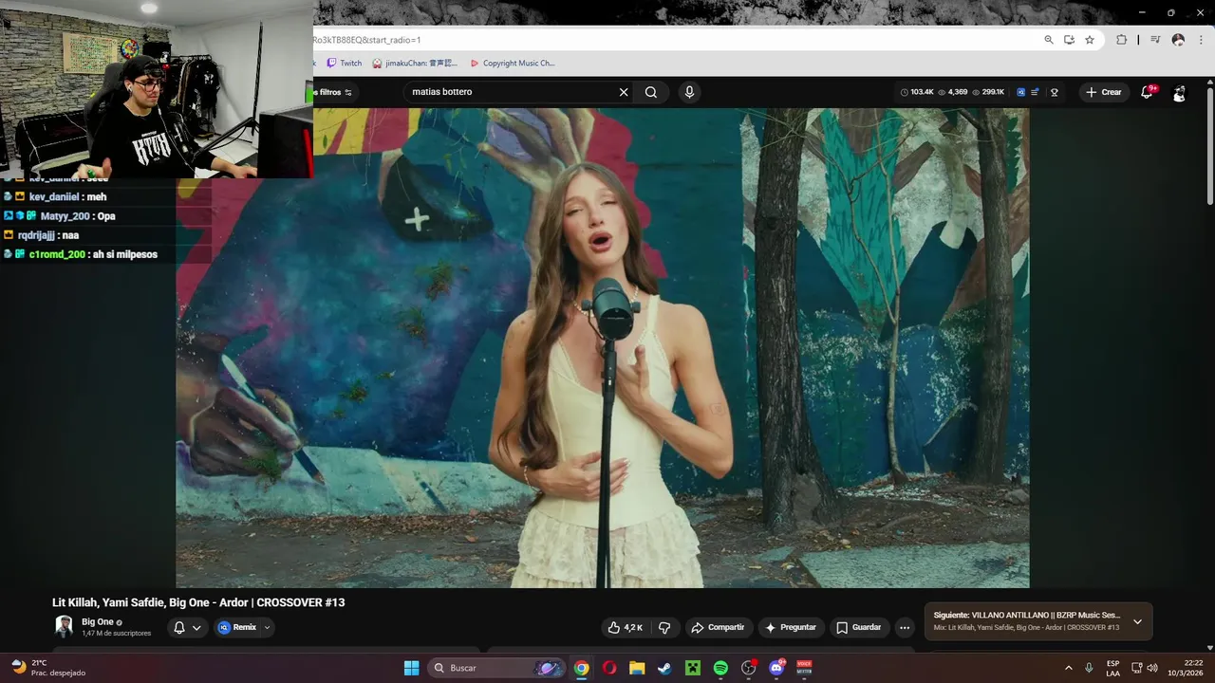
Task: Click the list-lines extension icon in header
Action: [1035, 92]
